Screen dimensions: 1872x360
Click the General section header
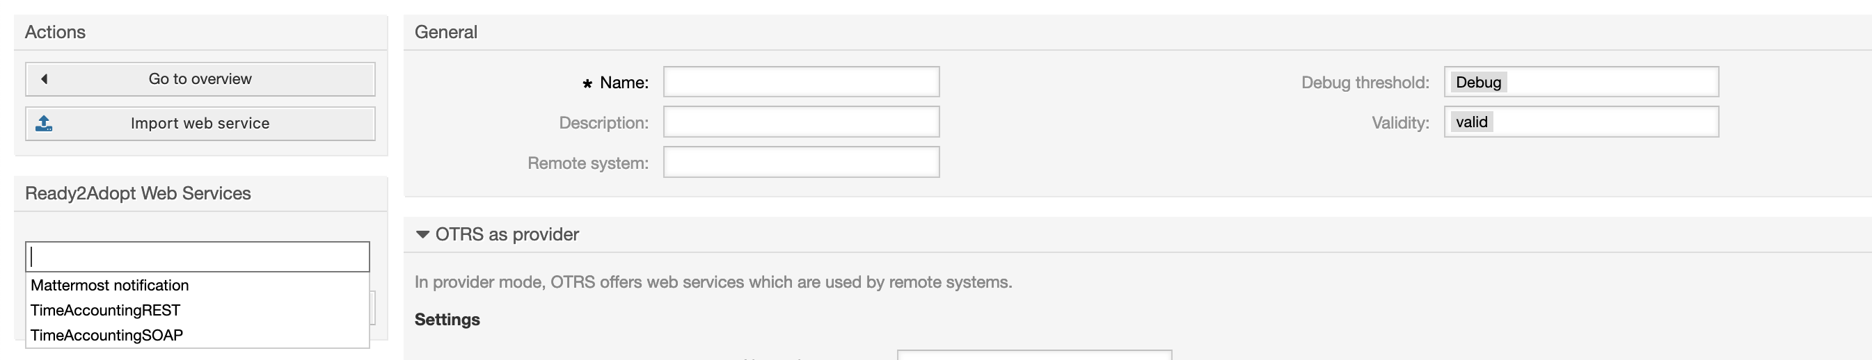(445, 32)
